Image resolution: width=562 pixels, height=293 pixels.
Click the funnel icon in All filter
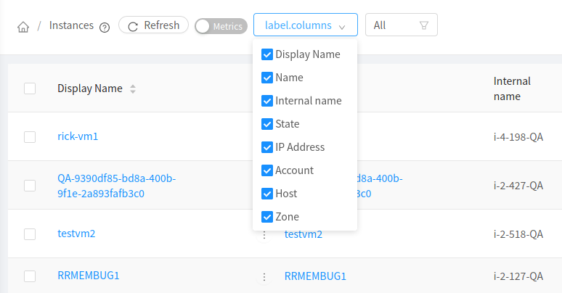tap(424, 25)
